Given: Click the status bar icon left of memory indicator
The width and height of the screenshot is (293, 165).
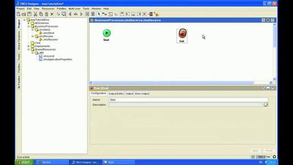Looking at the screenshot, I should click(253, 157).
